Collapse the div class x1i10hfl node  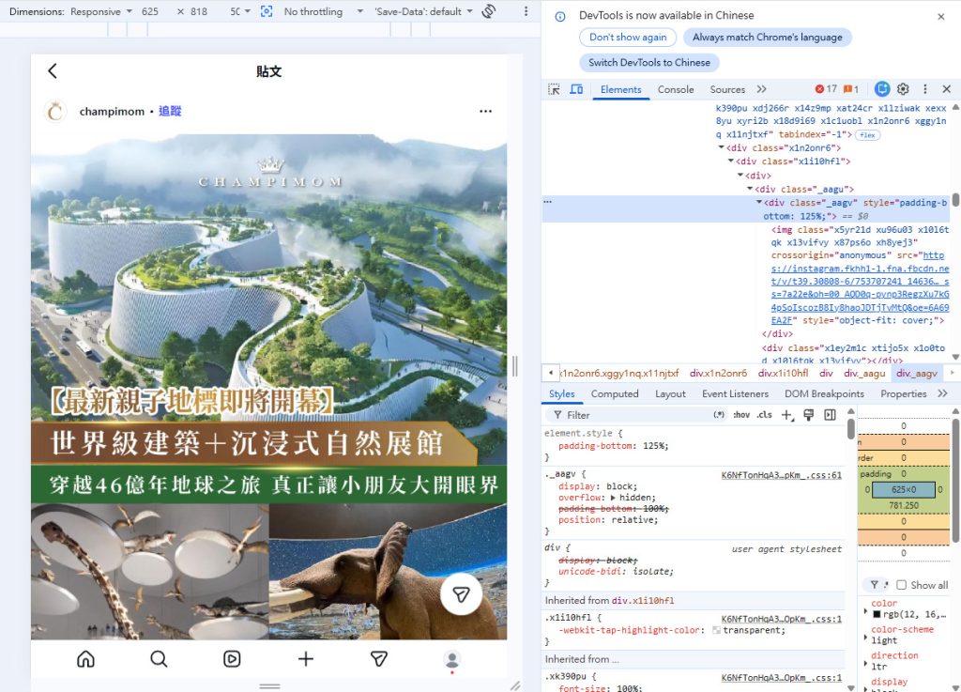click(x=730, y=161)
